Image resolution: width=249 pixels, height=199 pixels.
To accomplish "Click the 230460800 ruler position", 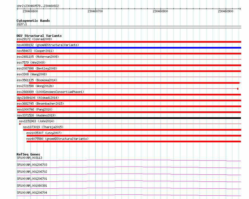I will 160,11.
